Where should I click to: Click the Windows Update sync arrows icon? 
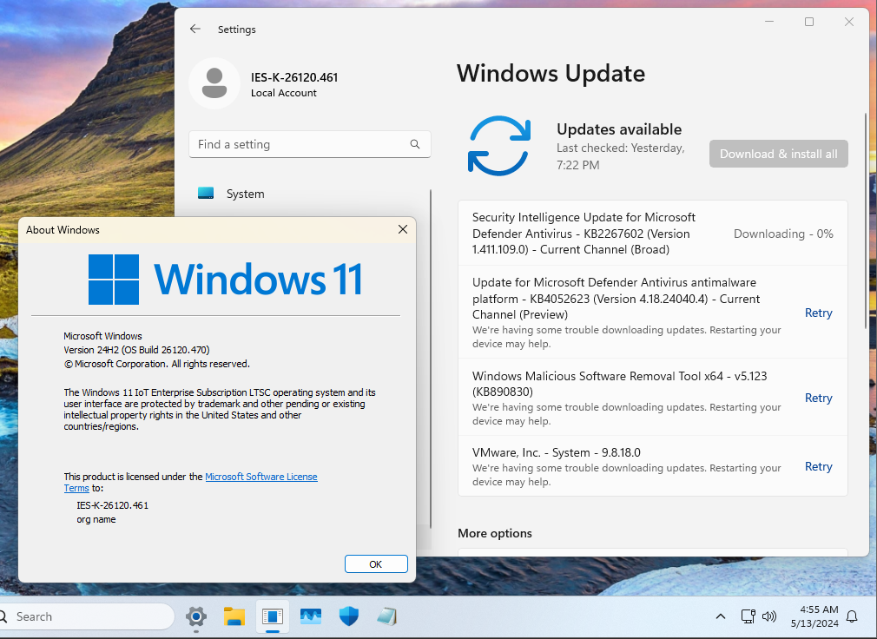coord(499,146)
